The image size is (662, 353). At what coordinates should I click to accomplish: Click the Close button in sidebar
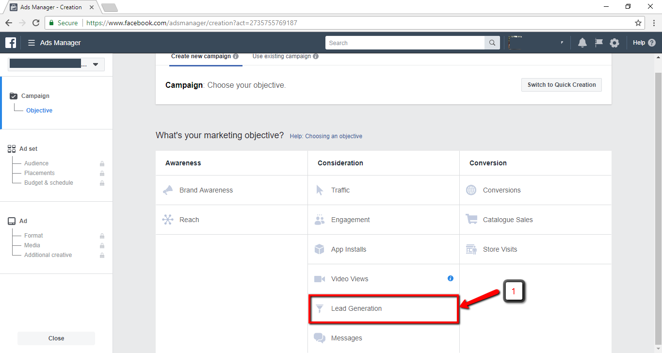click(56, 338)
